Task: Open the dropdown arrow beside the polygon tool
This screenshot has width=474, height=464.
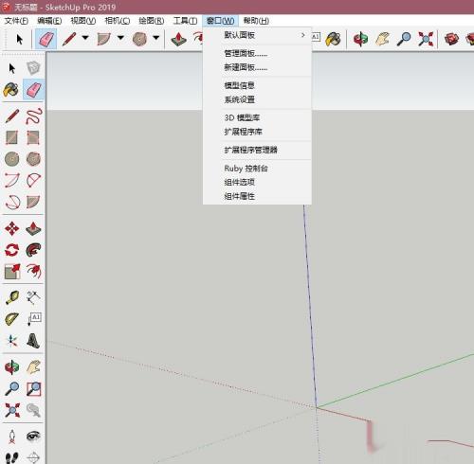Action: pyautogui.click(x=156, y=38)
